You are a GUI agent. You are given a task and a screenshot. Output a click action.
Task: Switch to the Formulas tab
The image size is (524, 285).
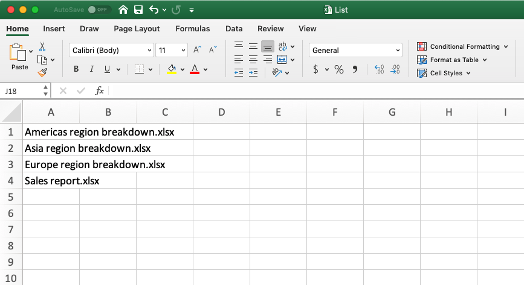[x=193, y=28]
